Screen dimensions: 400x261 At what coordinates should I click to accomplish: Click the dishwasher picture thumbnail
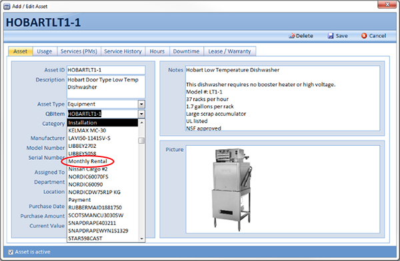pos(233,190)
